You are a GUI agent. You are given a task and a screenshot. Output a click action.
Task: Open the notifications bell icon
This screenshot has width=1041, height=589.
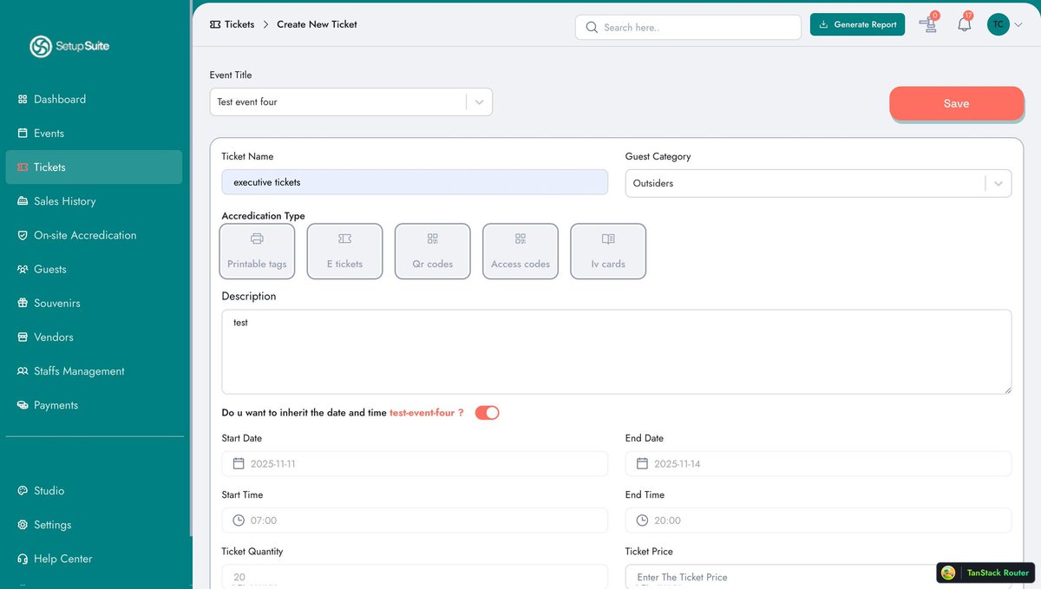tap(965, 24)
